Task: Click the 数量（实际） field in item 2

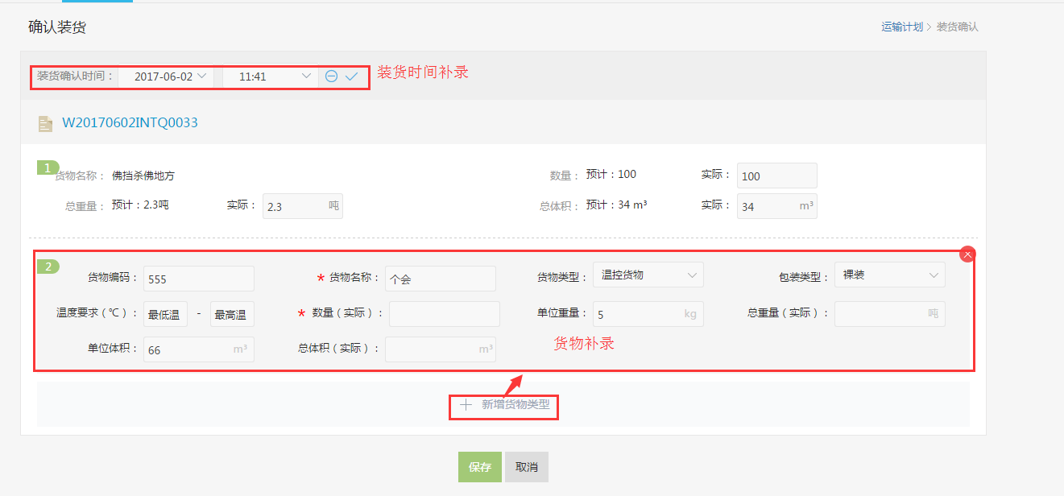Action: click(x=444, y=314)
